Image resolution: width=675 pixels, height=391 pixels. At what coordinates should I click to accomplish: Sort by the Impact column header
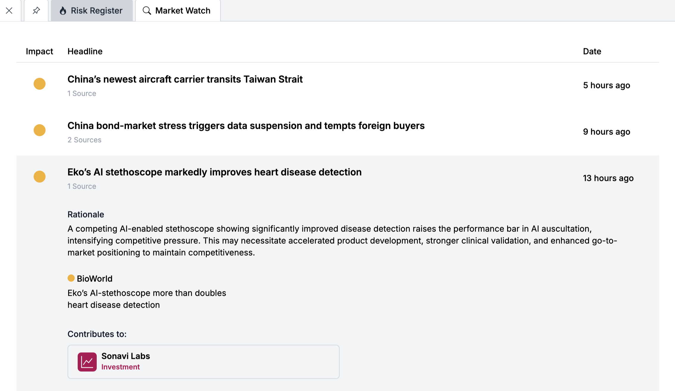coord(39,51)
